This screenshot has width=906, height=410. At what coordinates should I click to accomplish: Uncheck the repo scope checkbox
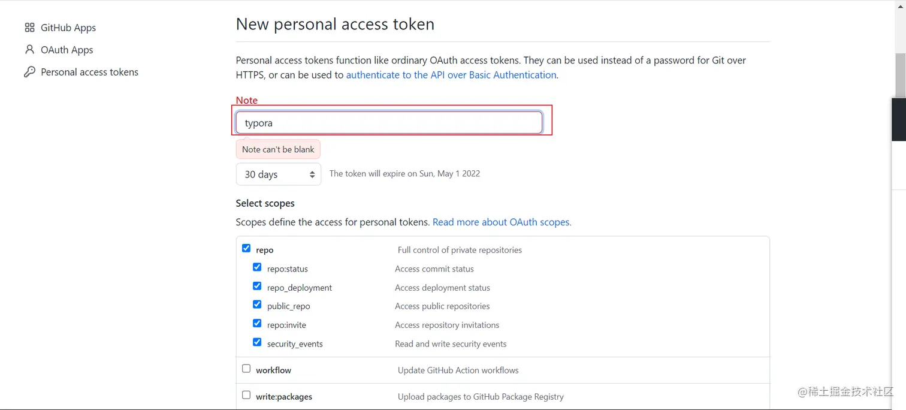pyautogui.click(x=246, y=248)
